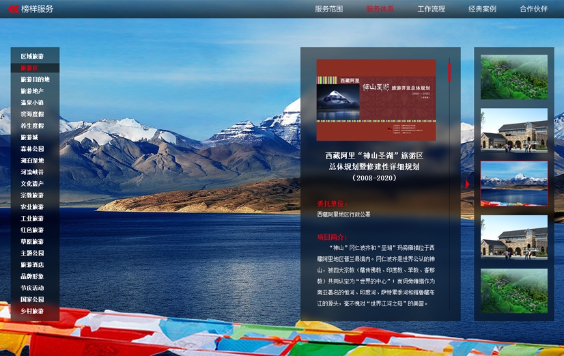564x356 pixels.
Task: Select the fourth building rendering thumbnail
Action: pos(513,236)
